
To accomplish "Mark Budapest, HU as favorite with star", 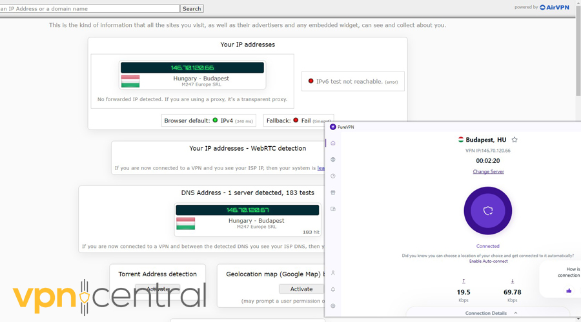I will click(515, 139).
